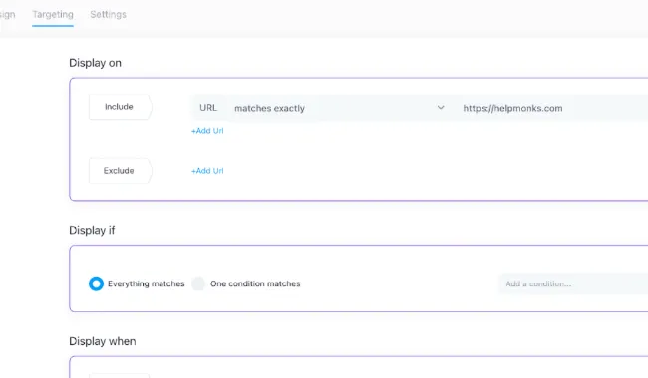
Task: Select the 'Everything matches' radio option
Action: [96, 283]
